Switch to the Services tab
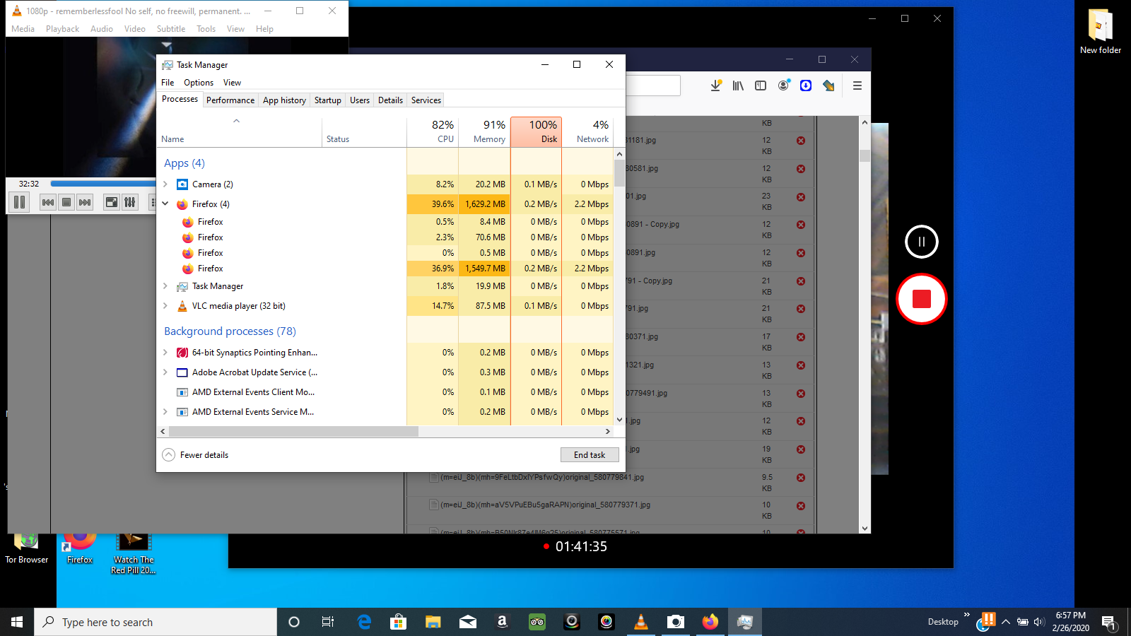The width and height of the screenshot is (1131, 636). (426, 100)
